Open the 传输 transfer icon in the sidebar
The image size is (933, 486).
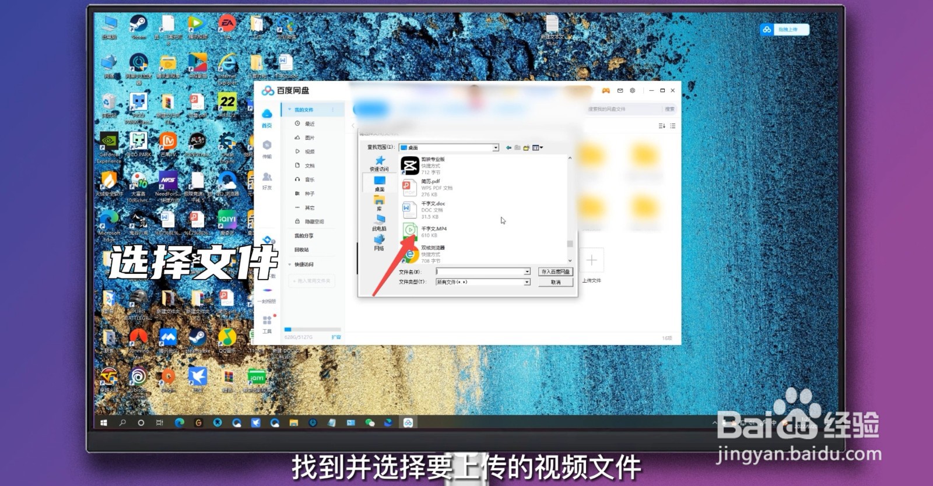266,149
